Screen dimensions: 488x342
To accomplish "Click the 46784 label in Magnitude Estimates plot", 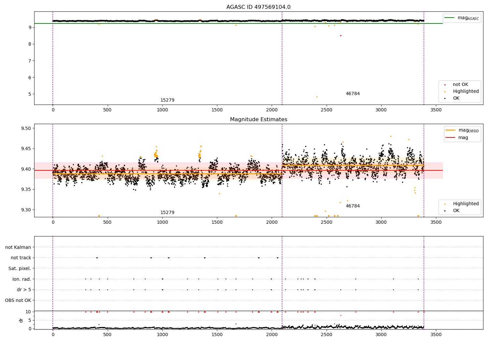I will click(x=353, y=206).
